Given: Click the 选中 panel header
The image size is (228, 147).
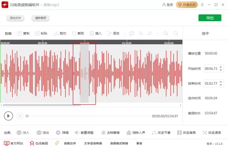Looking at the screenshot, I should pyautogui.click(x=205, y=33).
